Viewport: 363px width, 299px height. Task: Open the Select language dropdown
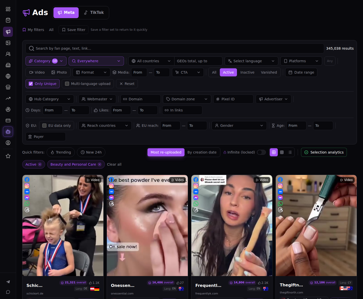(x=251, y=61)
